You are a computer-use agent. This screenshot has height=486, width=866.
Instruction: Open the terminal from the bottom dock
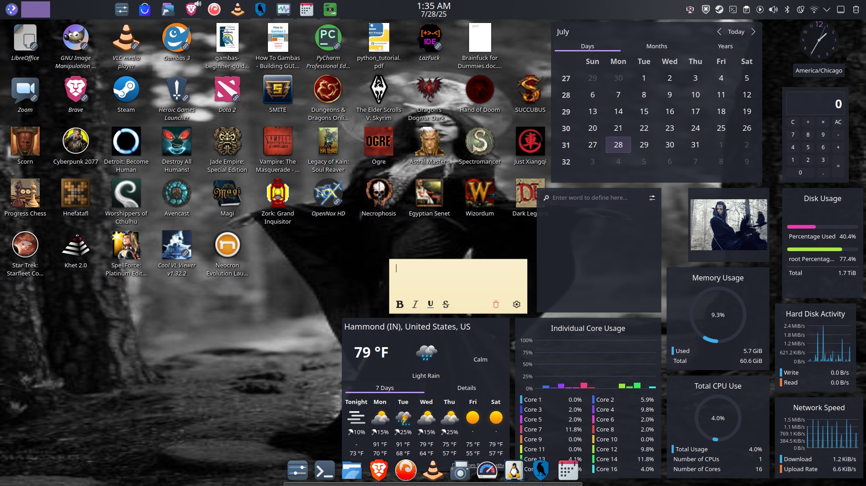pos(324,471)
